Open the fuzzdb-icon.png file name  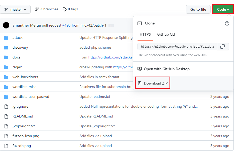click(x=26, y=136)
